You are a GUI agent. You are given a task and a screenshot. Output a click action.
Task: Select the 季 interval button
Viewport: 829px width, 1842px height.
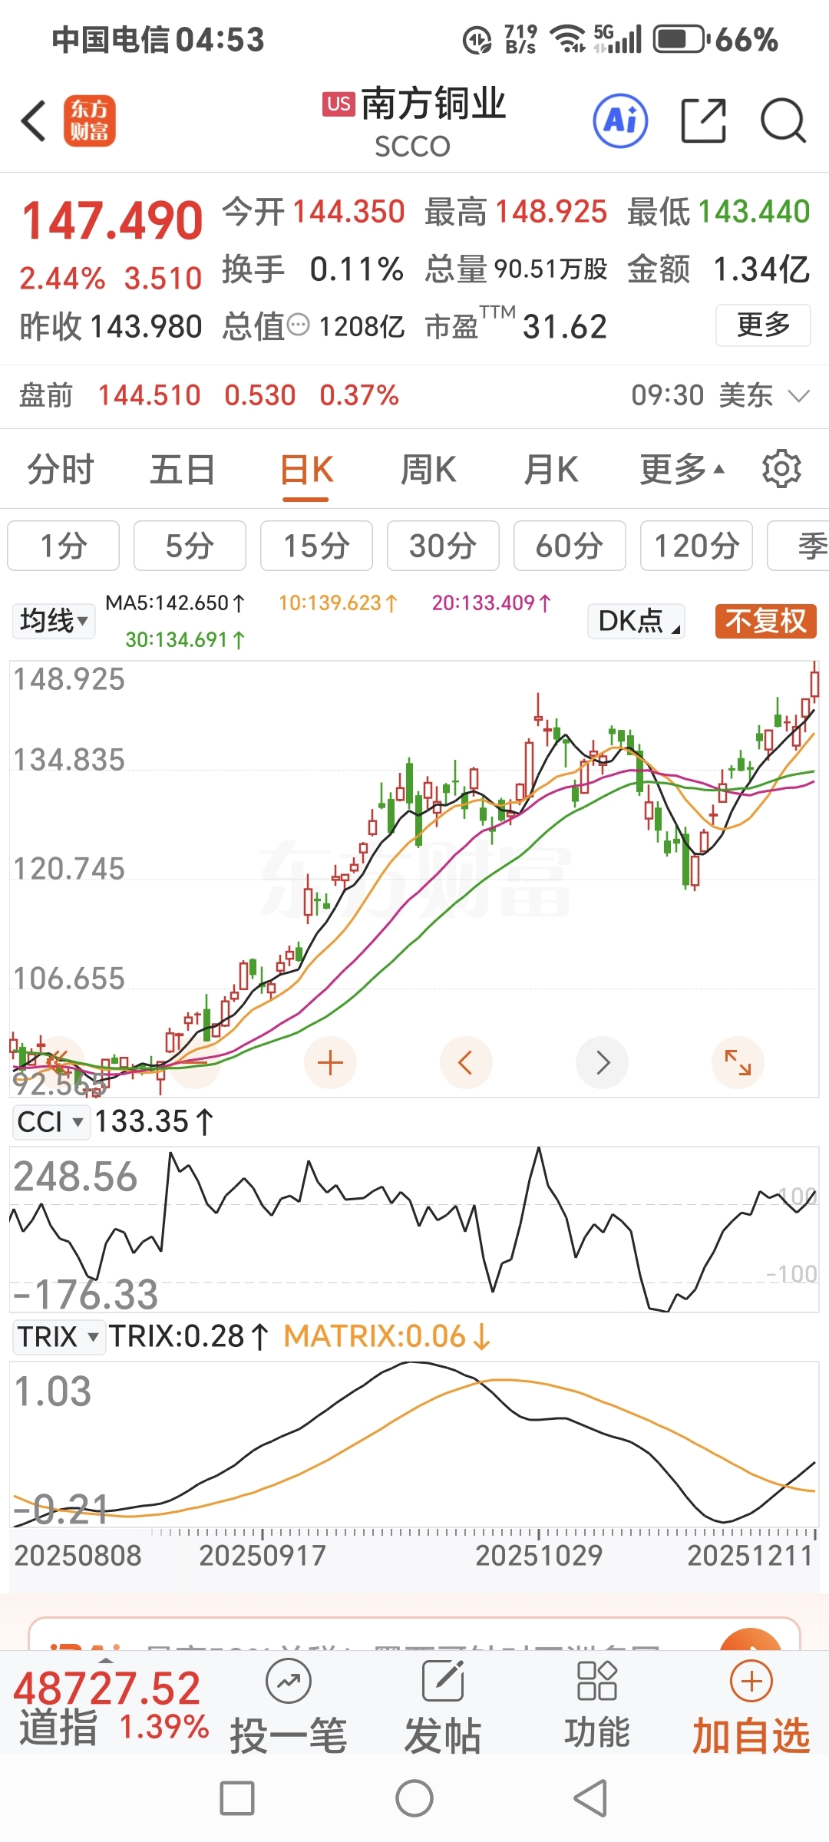click(798, 546)
